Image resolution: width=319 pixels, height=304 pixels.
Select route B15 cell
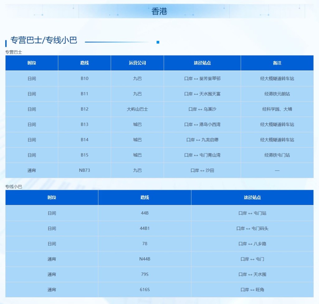pyautogui.click(x=84, y=155)
